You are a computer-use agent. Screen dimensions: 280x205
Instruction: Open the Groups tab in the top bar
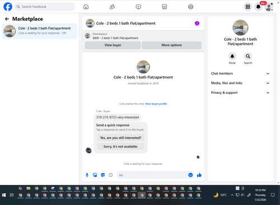(190, 7)
